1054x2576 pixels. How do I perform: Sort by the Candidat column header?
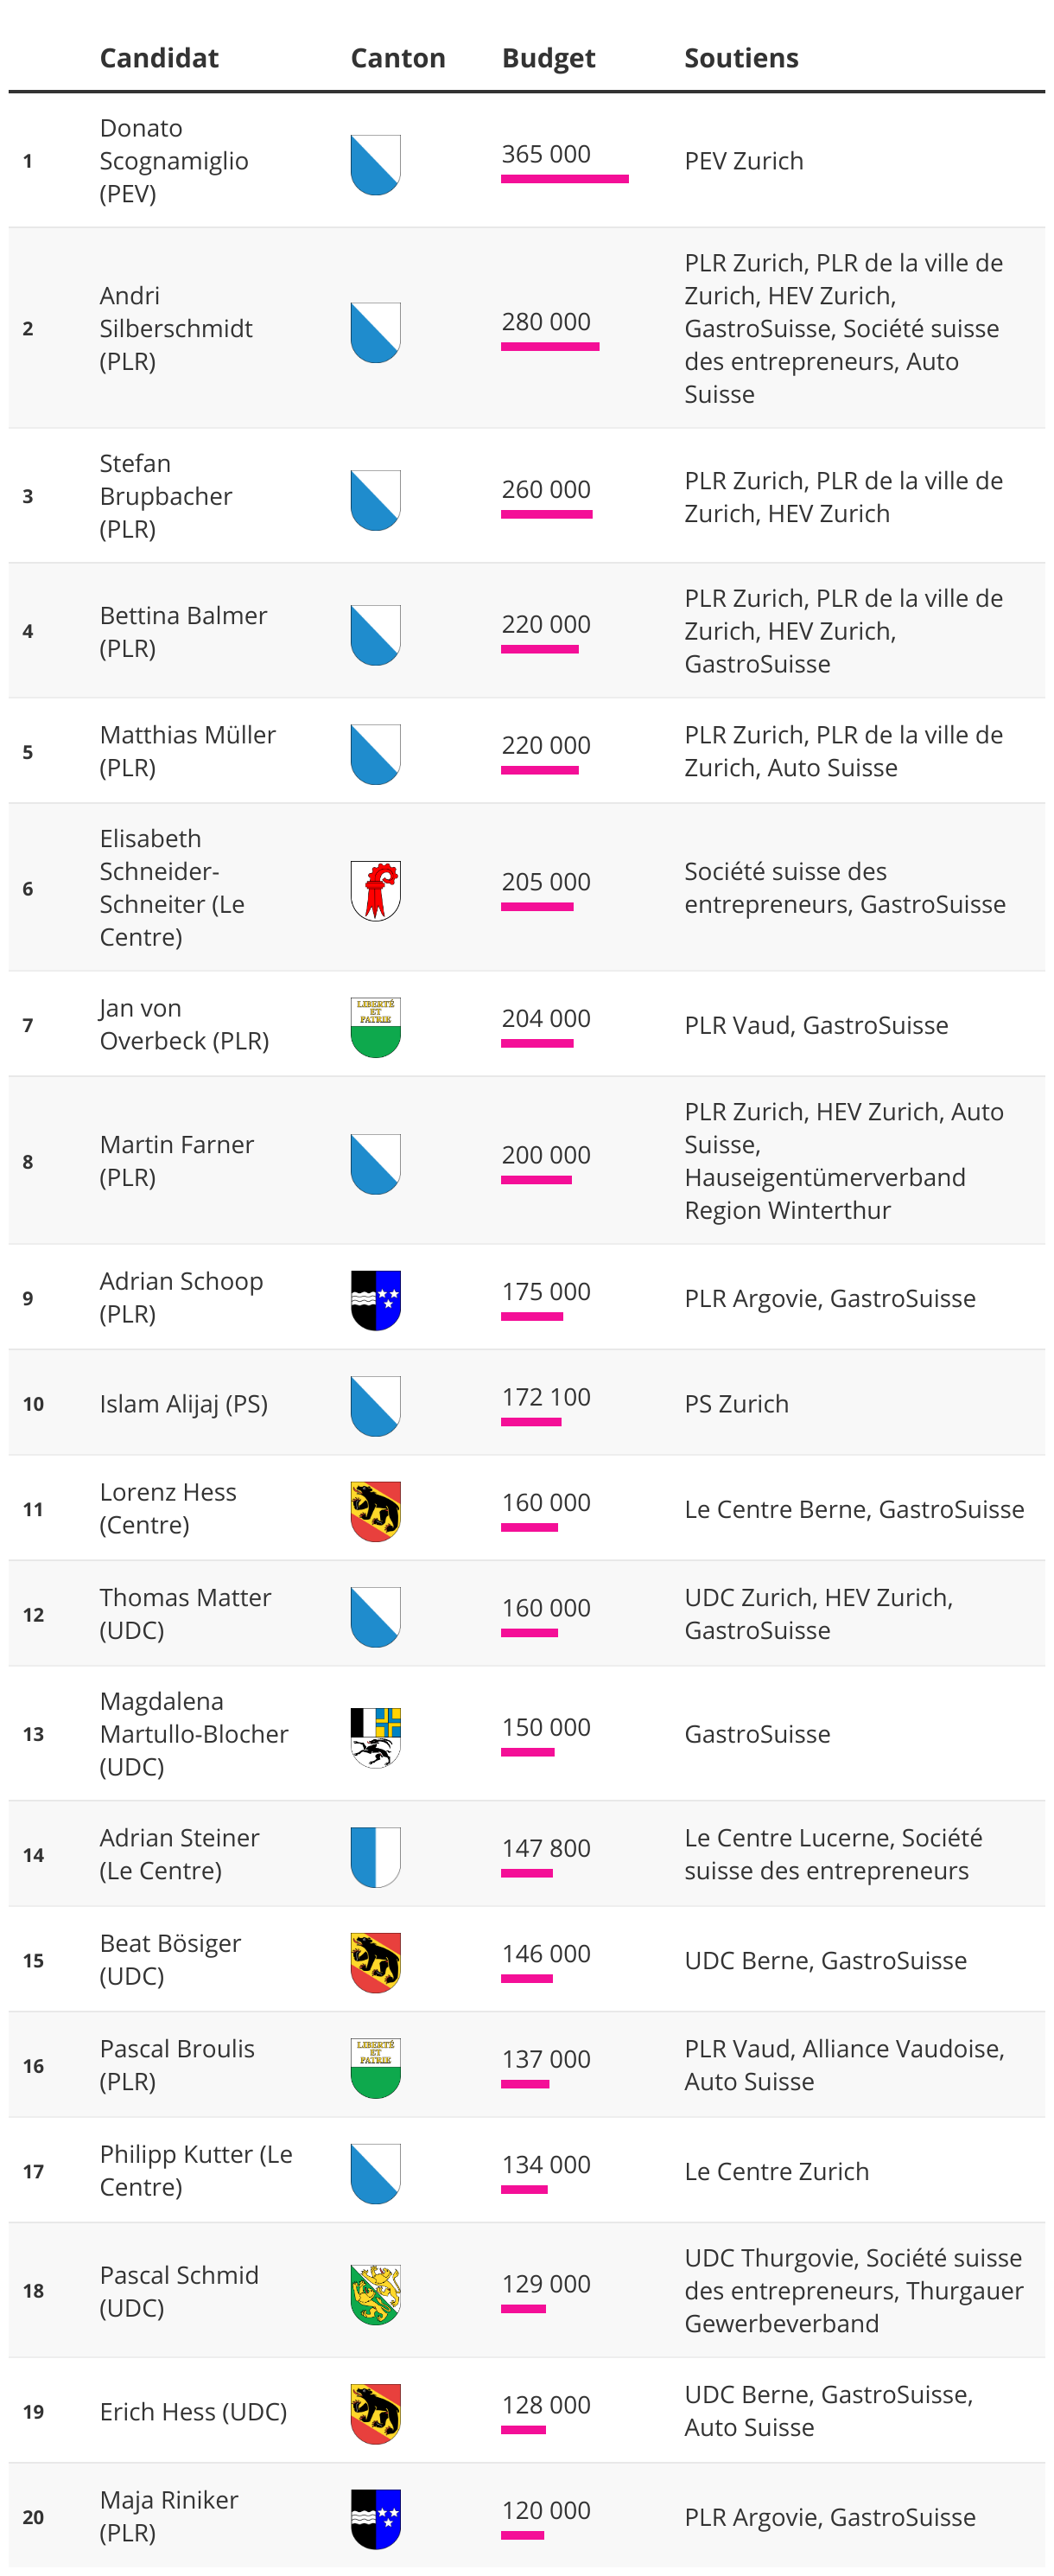[x=159, y=58]
